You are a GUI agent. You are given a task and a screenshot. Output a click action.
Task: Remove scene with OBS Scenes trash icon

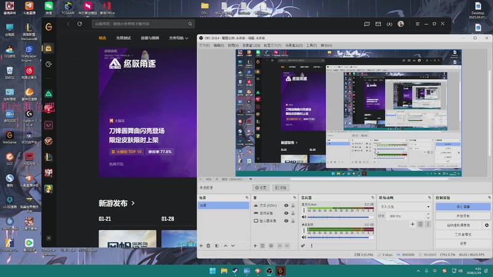(x=208, y=246)
